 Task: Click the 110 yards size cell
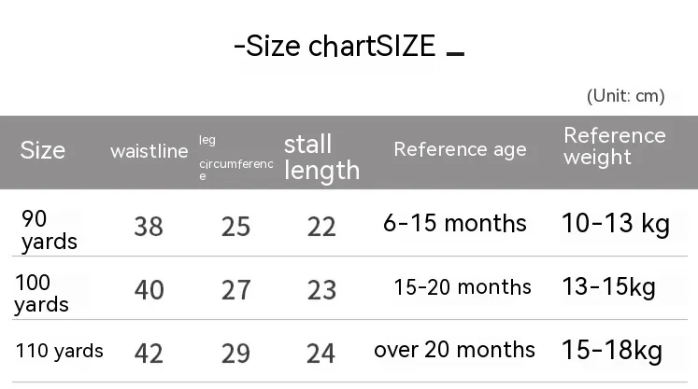[60, 351]
